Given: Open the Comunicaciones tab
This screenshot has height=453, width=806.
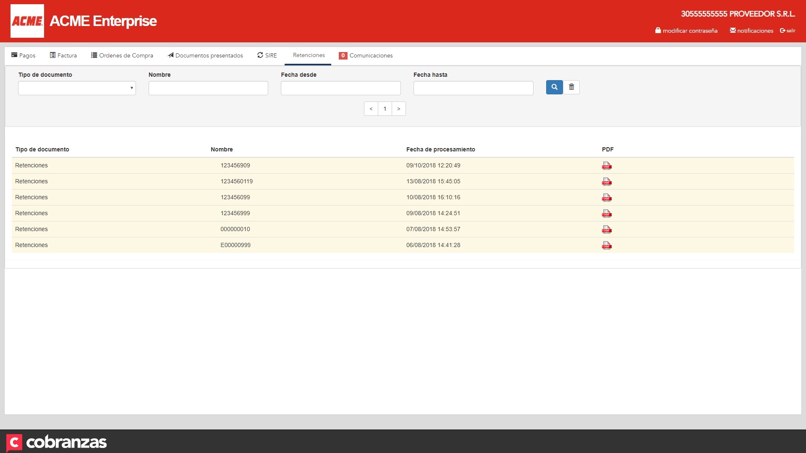Looking at the screenshot, I should [x=366, y=55].
